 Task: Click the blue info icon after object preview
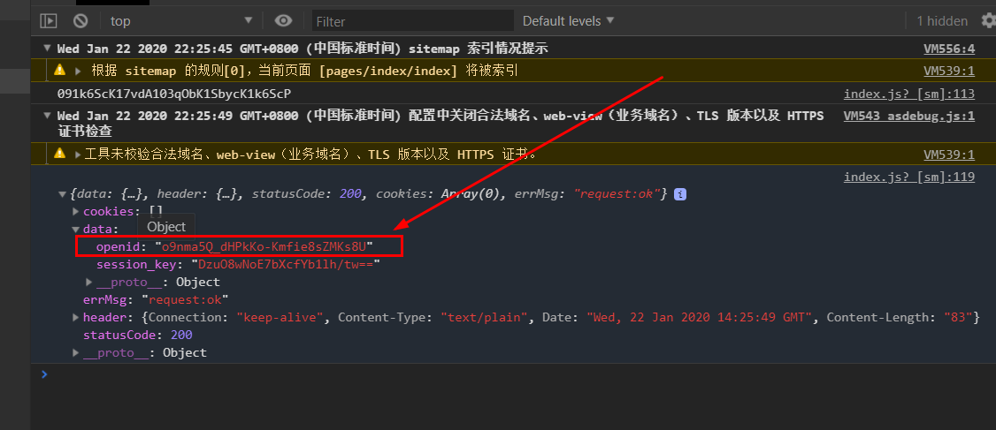click(679, 194)
